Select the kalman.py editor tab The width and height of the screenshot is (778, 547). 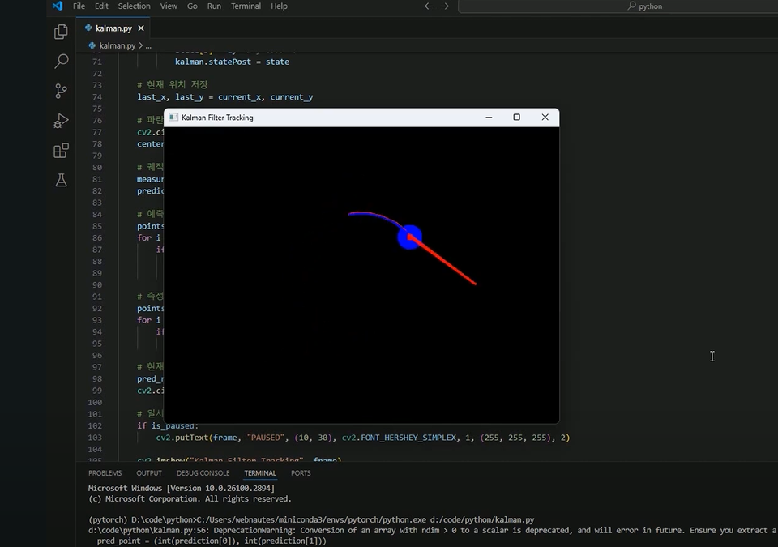[x=113, y=28]
